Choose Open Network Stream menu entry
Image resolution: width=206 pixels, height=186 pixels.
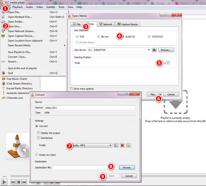(x=33, y=31)
